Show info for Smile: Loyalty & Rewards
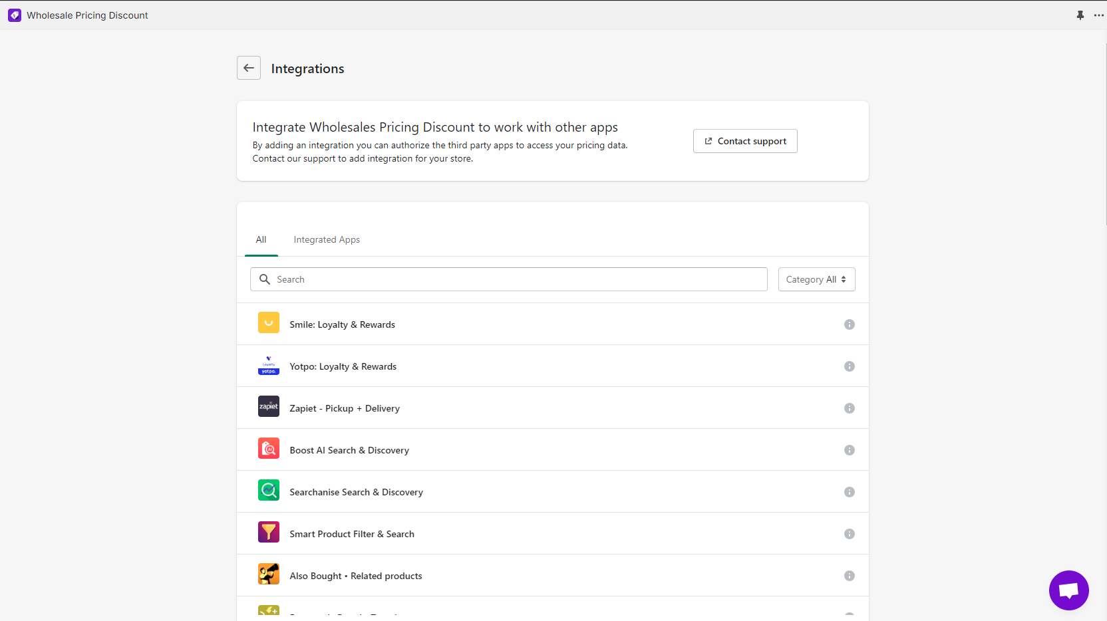The image size is (1107, 621). [x=850, y=324]
